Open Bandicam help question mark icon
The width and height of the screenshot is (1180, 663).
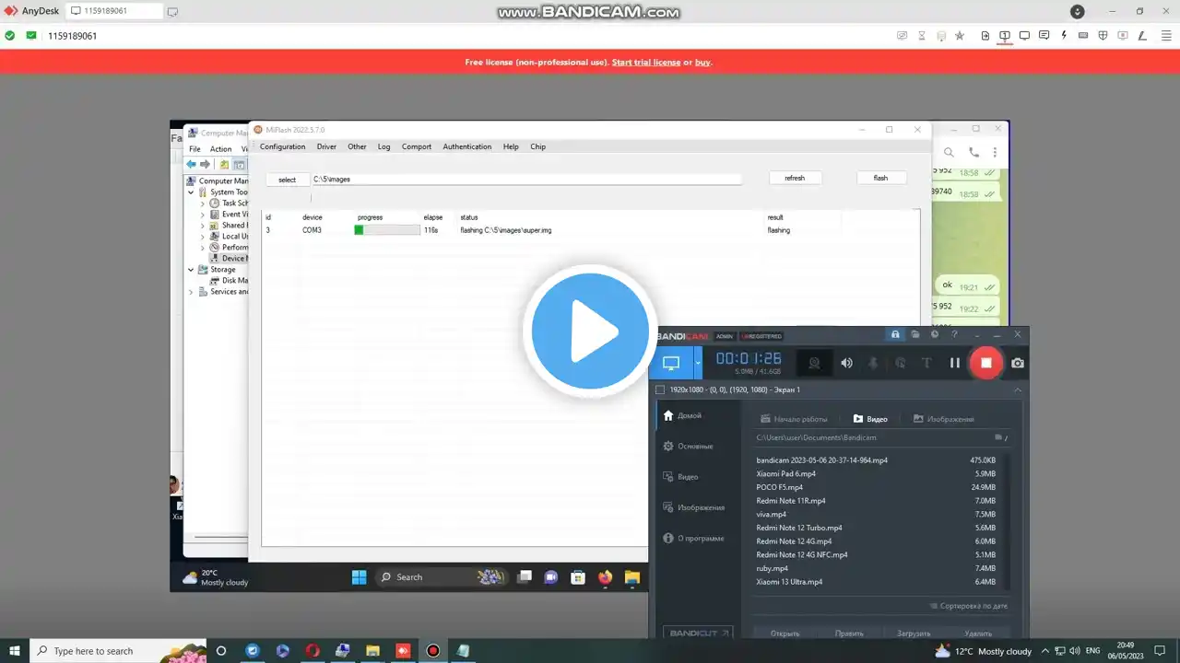click(954, 334)
